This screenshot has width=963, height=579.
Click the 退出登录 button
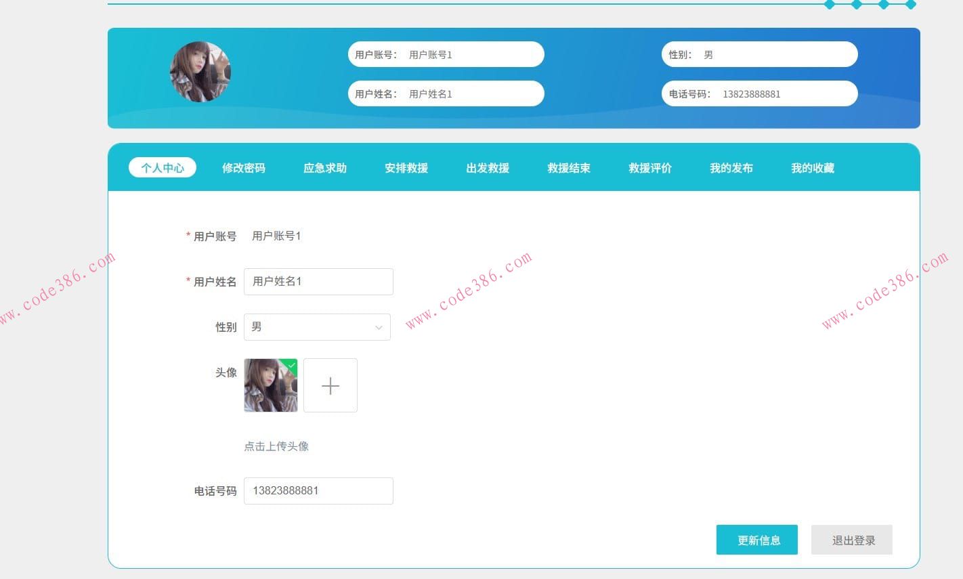click(x=851, y=540)
